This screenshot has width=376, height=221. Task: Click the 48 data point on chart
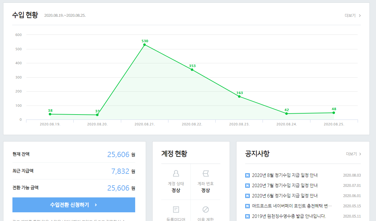[334, 113]
